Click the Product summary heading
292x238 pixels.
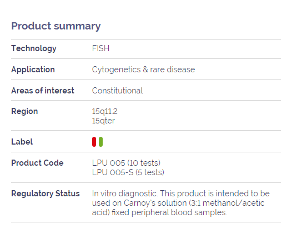(x=56, y=26)
